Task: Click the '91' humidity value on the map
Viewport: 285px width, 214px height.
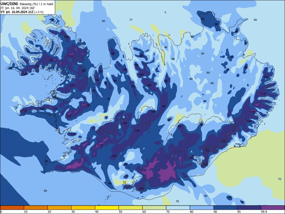Action: 205,101
